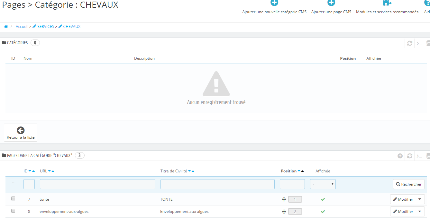Click the back arrow 'Retour à la liste'
Viewport: 430px width, 218px height.
(x=21, y=130)
